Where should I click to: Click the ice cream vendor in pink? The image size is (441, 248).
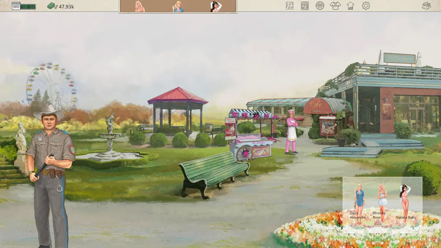click(x=291, y=131)
